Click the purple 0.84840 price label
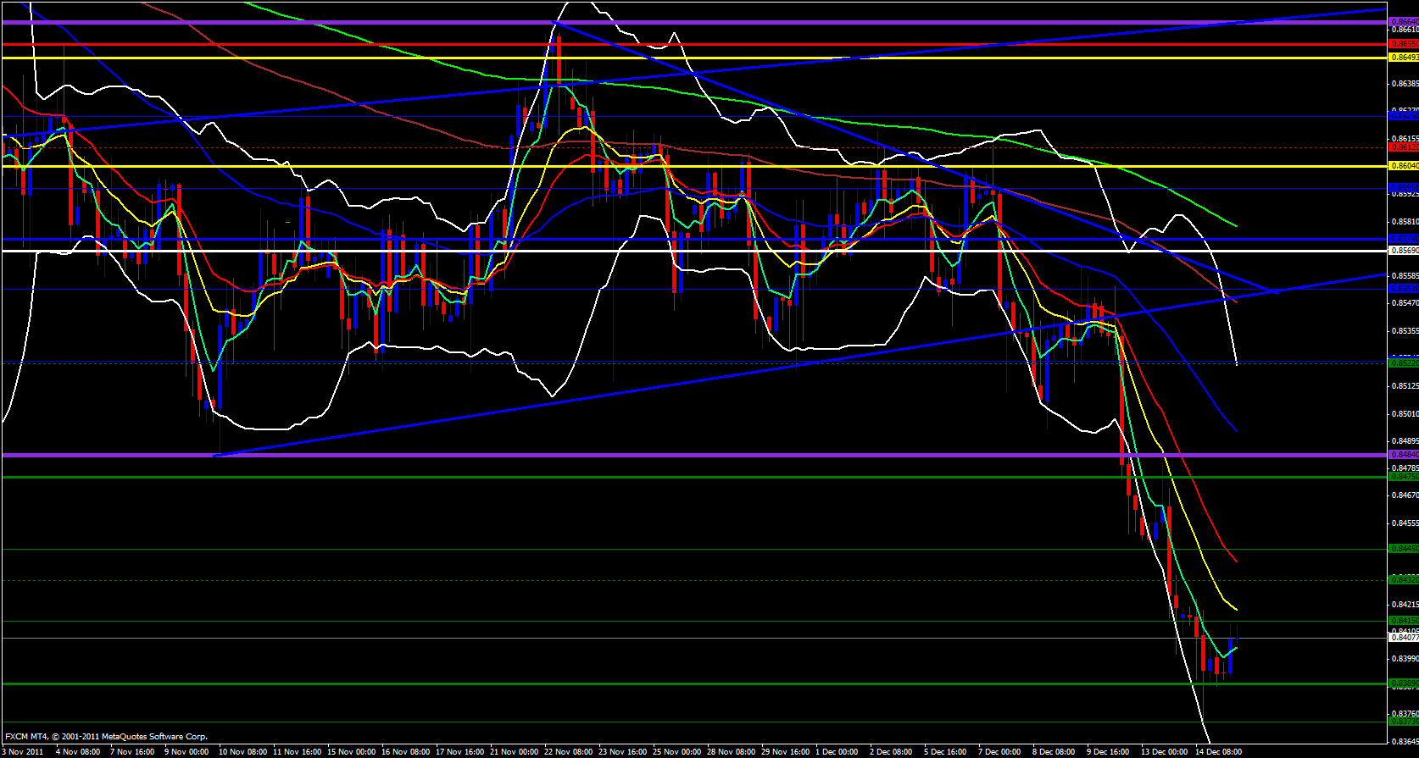 [1403, 455]
